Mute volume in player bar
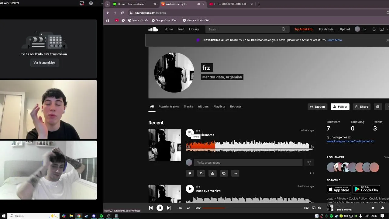The height and width of the screenshot is (219, 389). coord(319,208)
